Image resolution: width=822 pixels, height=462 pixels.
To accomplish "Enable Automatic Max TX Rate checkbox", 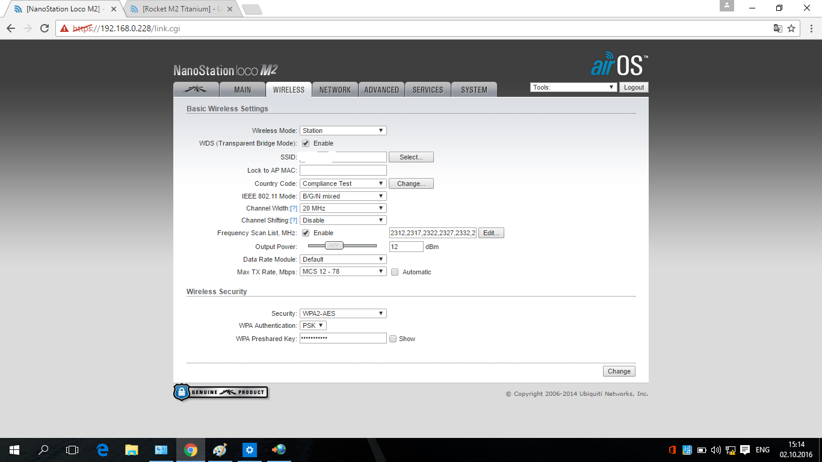I will pyautogui.click(x=395, y=272).
